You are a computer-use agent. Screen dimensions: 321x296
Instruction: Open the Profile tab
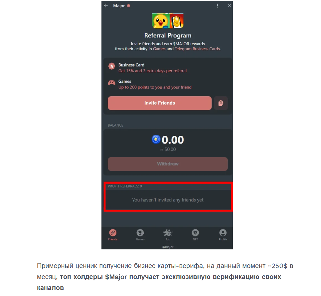223,235
